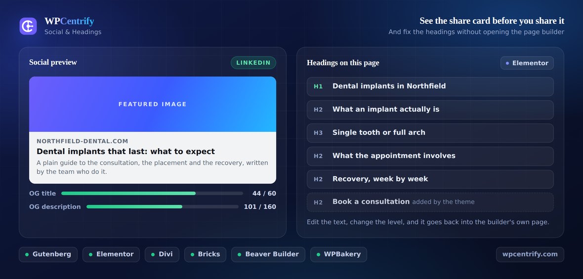Click the 'Headings on this page' title
Viewport: 583px width, 279px height.
click(343, 63)
